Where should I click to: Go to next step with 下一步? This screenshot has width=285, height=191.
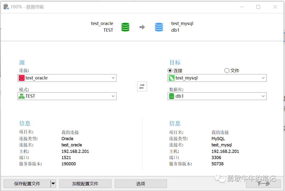point(263,184)
